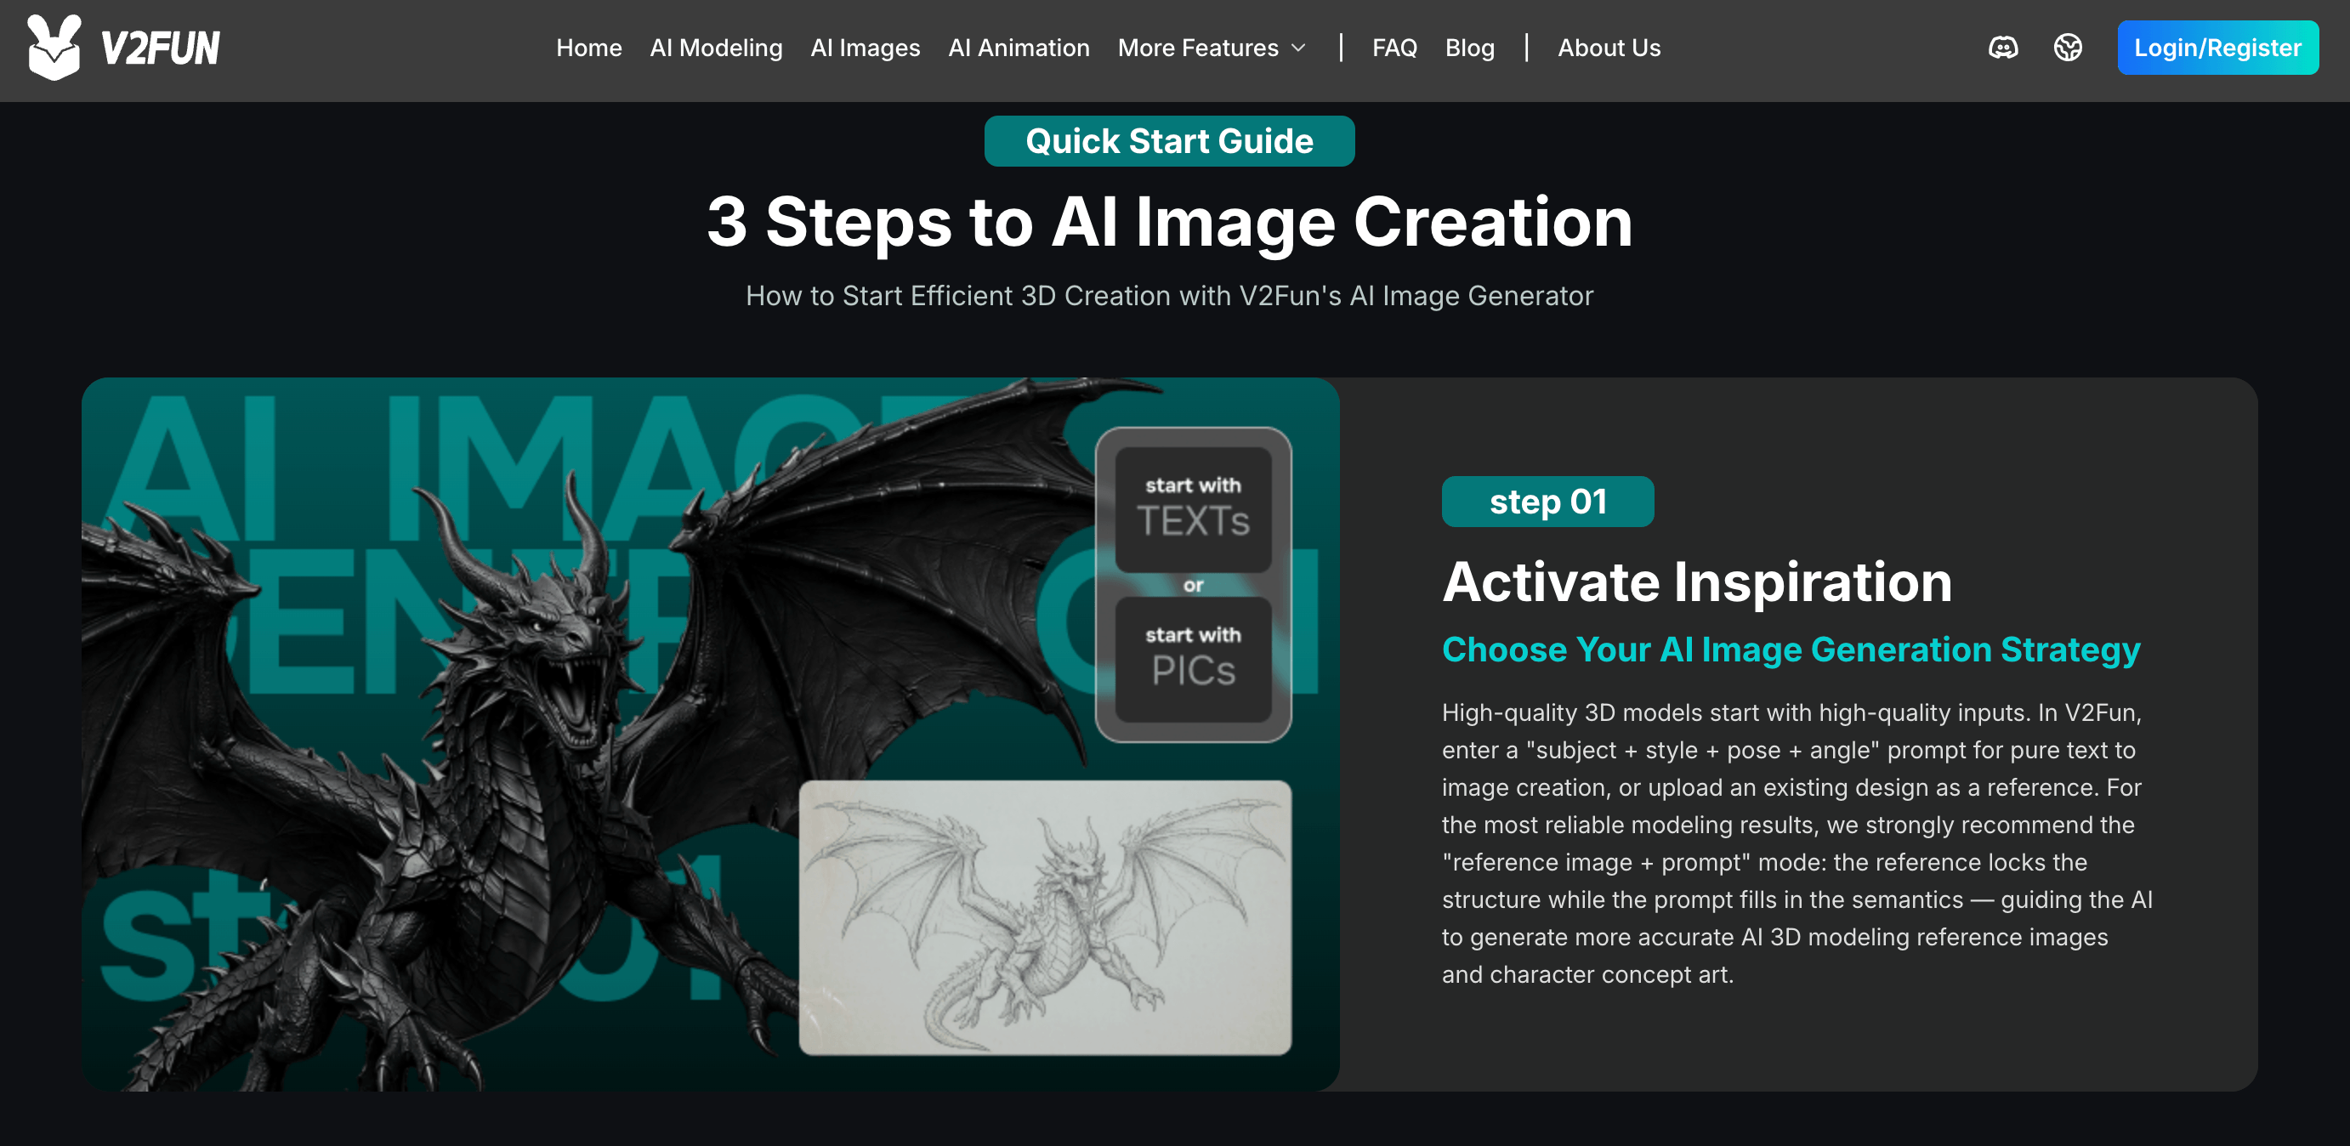Screen dimensions: 2350x1146
Task: Open the dragon pencil sketch thumbnail
Action: [x=1045, y=918]
